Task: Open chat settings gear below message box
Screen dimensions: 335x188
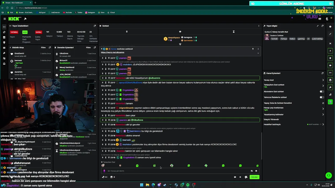Action: [240, 177]
